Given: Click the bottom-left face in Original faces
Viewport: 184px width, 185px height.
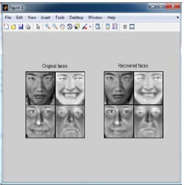Looking at the screenshot, I should (x=40, y=121).
